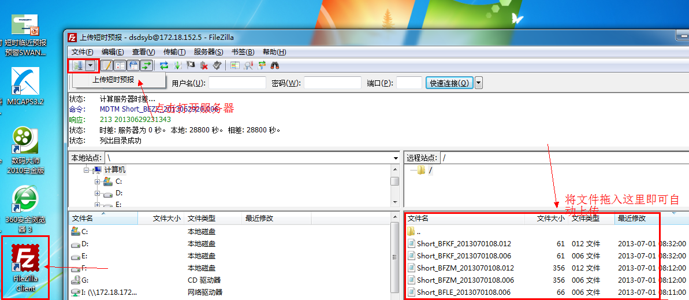The width and height of the screenshot is (689, 300).
Task: Select C: drive in the local file list
Action: tap(85, 231)
